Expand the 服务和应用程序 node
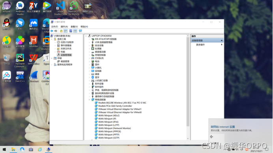This screenshot has width=273, height=153. pyautogui.click(x=52, y=65)
